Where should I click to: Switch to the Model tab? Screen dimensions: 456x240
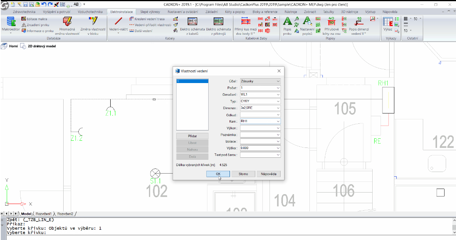tap(26, 214)
